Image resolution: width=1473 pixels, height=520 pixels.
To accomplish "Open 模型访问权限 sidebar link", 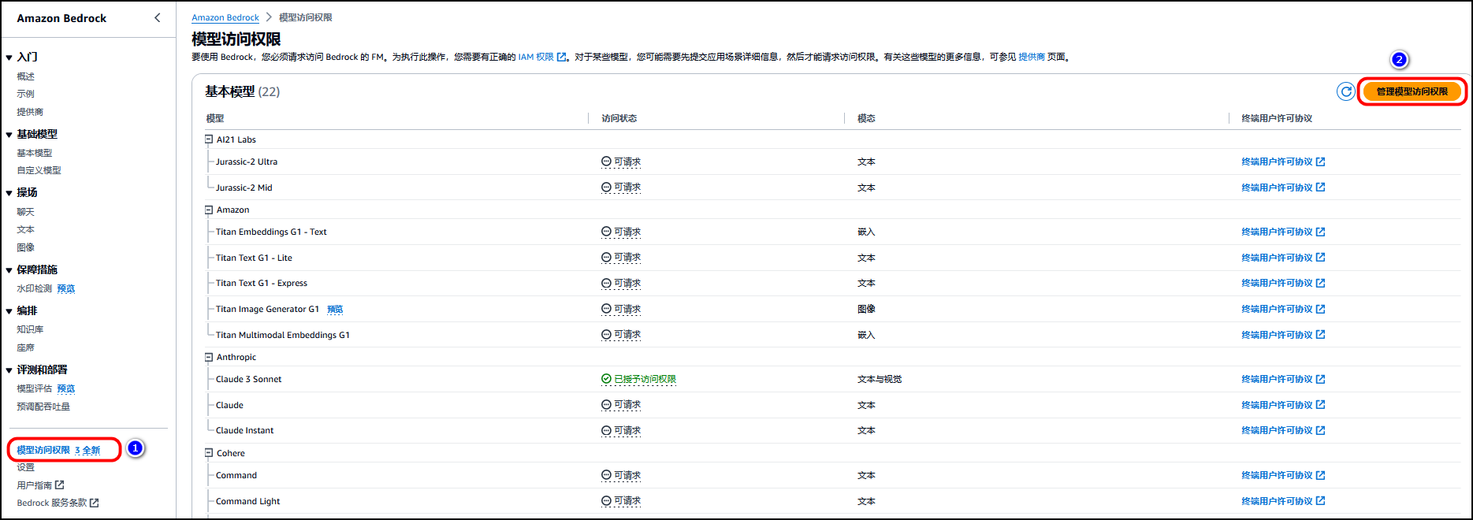I will point(43,450).
